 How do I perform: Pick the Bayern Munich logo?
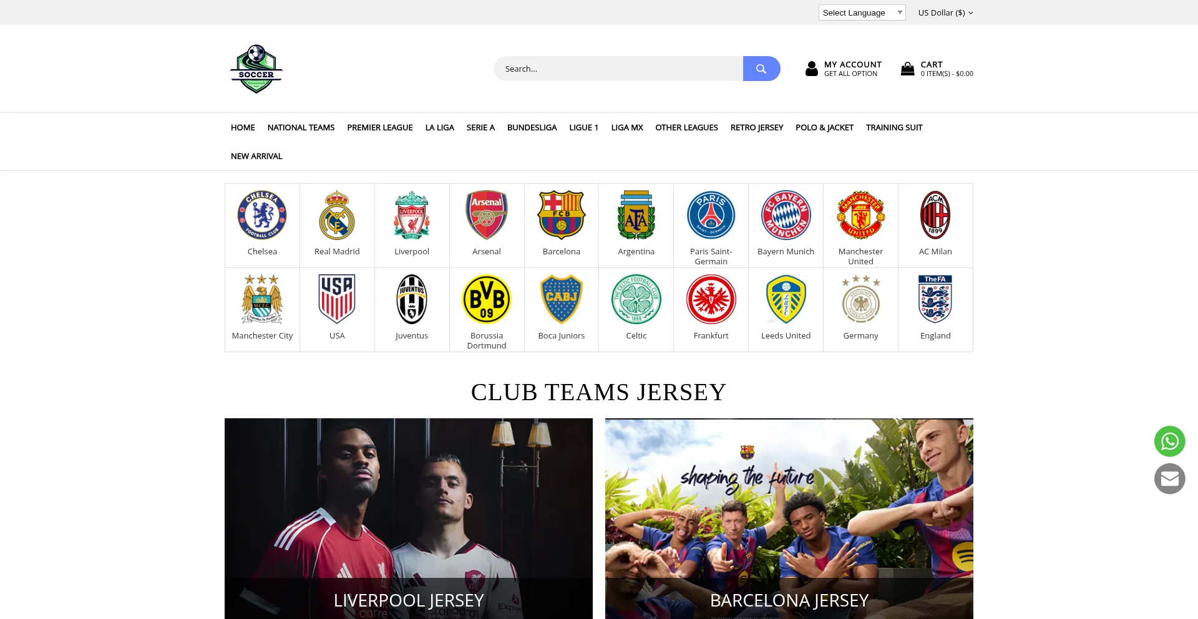[x=786, y=215]
